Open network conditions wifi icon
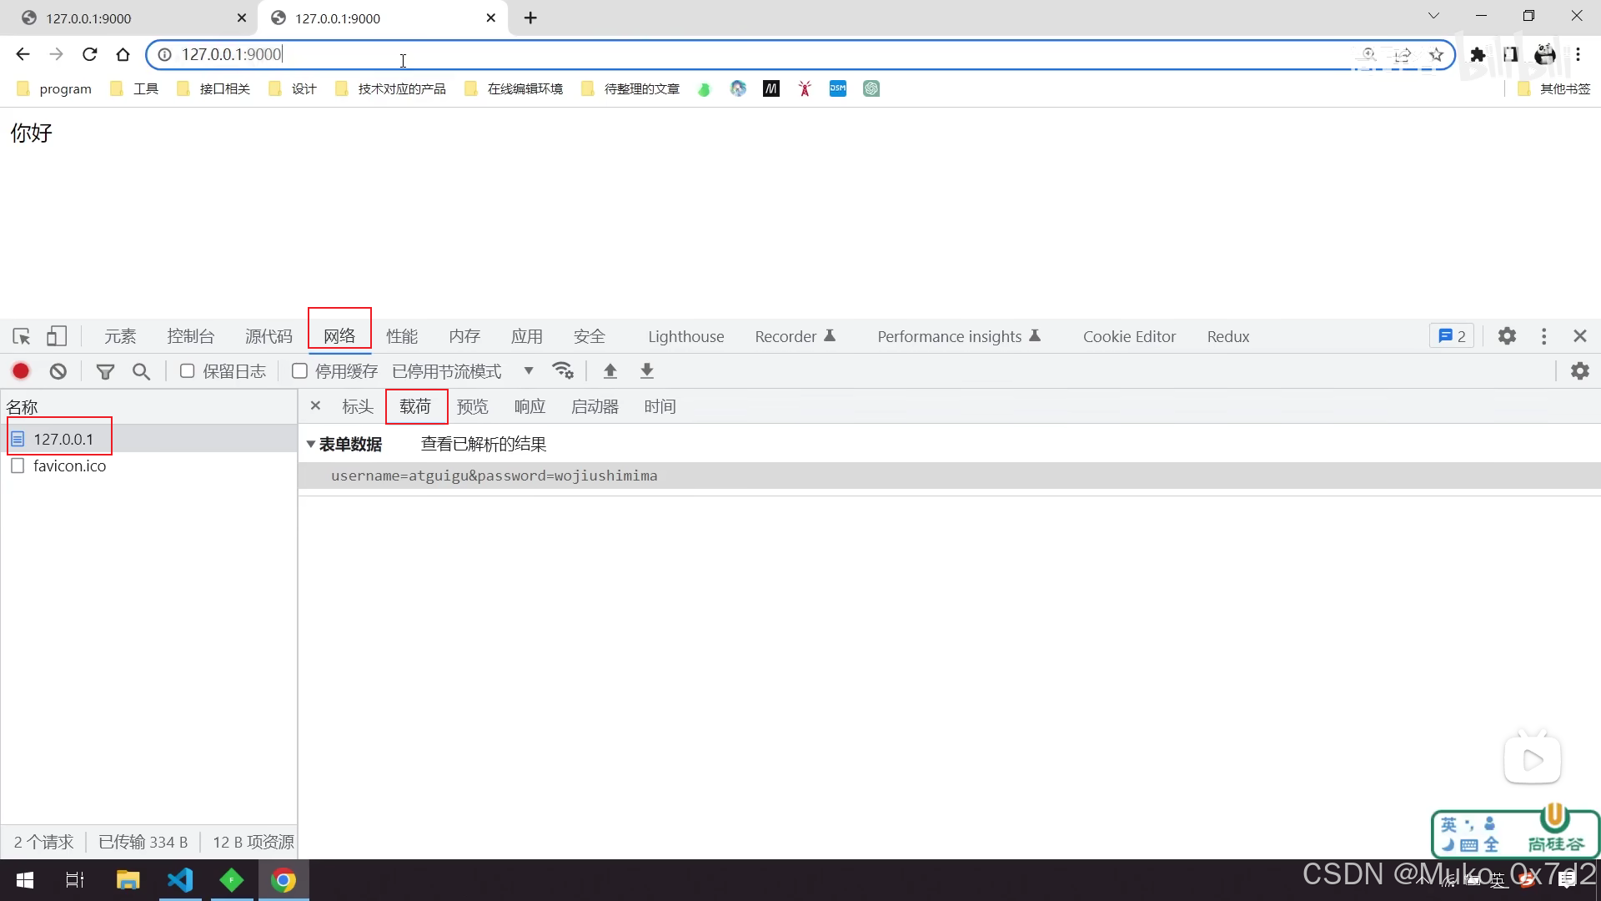Screen dimensions: 1601x901 pos(563,370)
